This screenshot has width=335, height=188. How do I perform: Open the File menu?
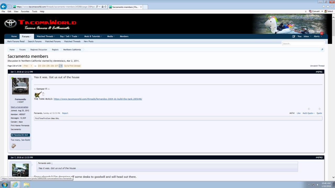pyautogui.click(x=3, y=11)
